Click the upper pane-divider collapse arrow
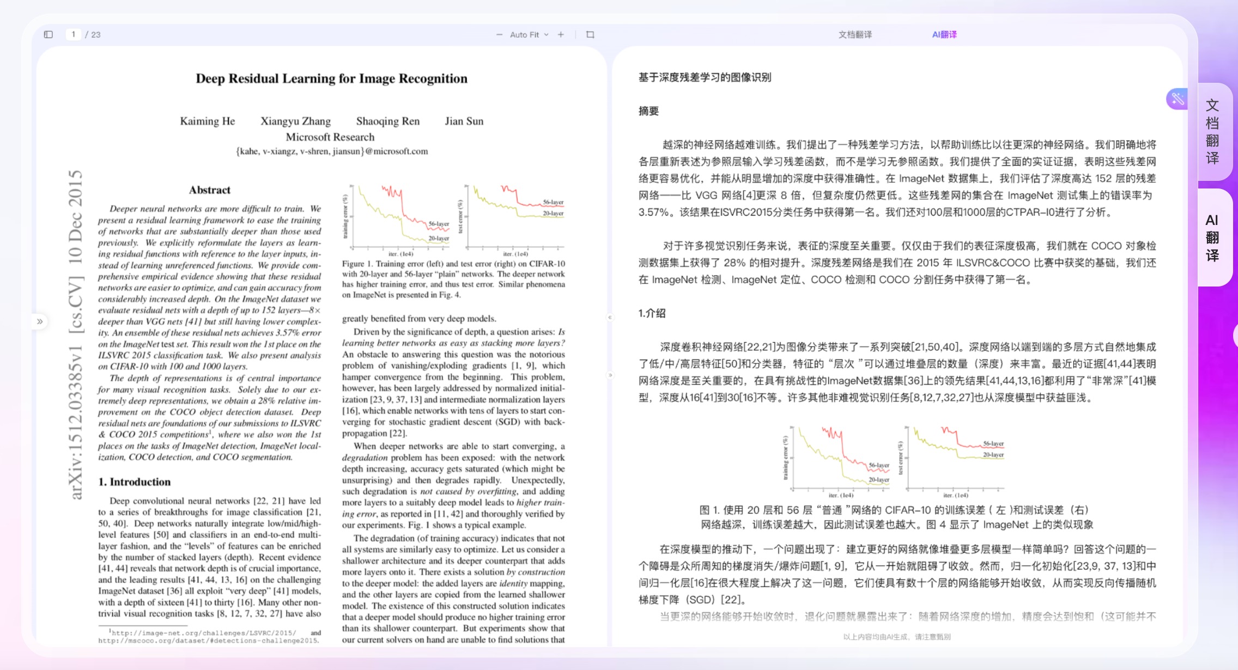1238x670 pixels. pyautogui.click(x=610, y=317)
